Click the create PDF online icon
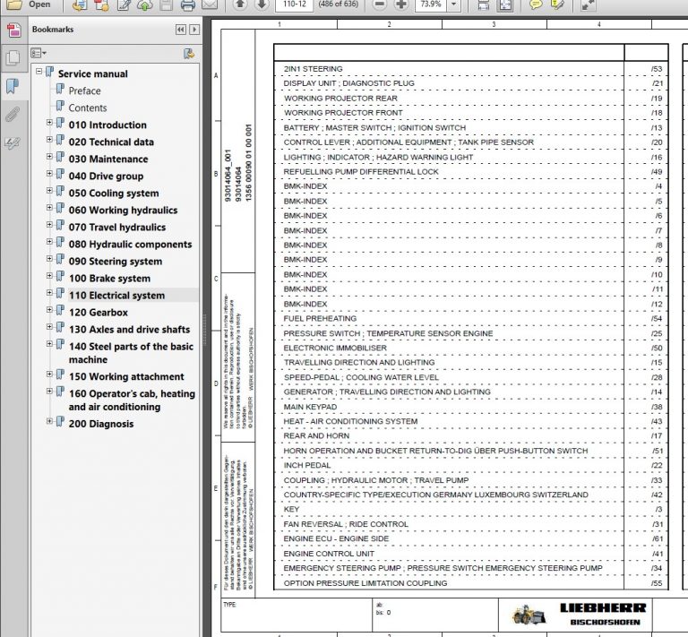Image resolution: width=688 pixels, height=637 pixels. click(102, 4)
